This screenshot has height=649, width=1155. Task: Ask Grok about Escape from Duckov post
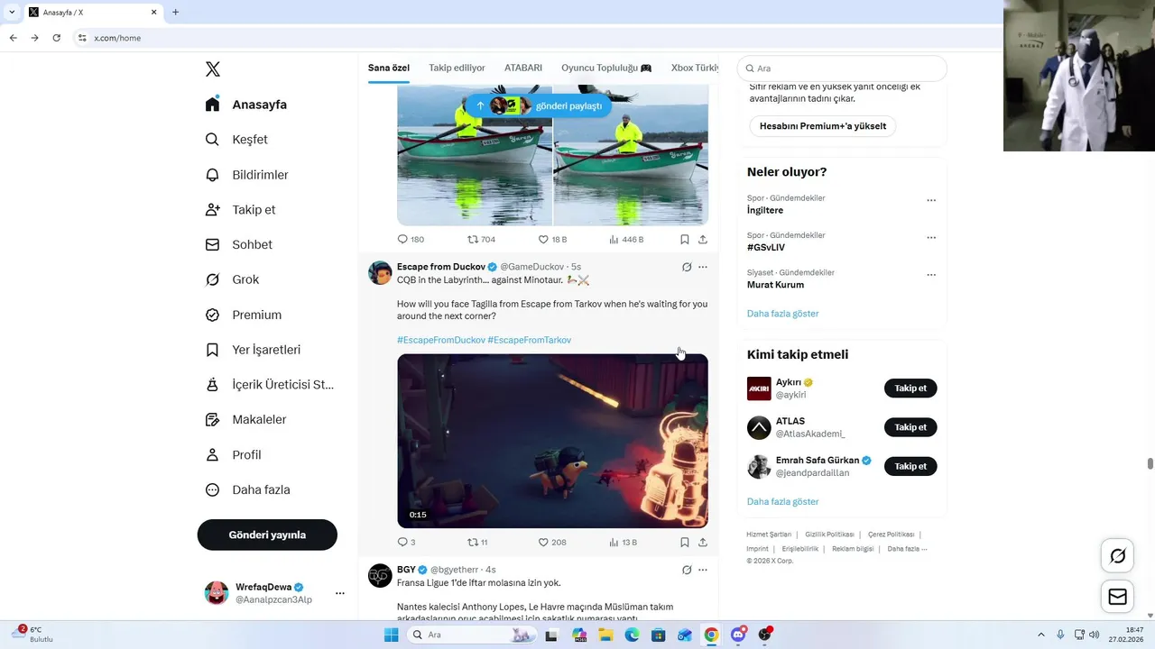pos(687,267)
